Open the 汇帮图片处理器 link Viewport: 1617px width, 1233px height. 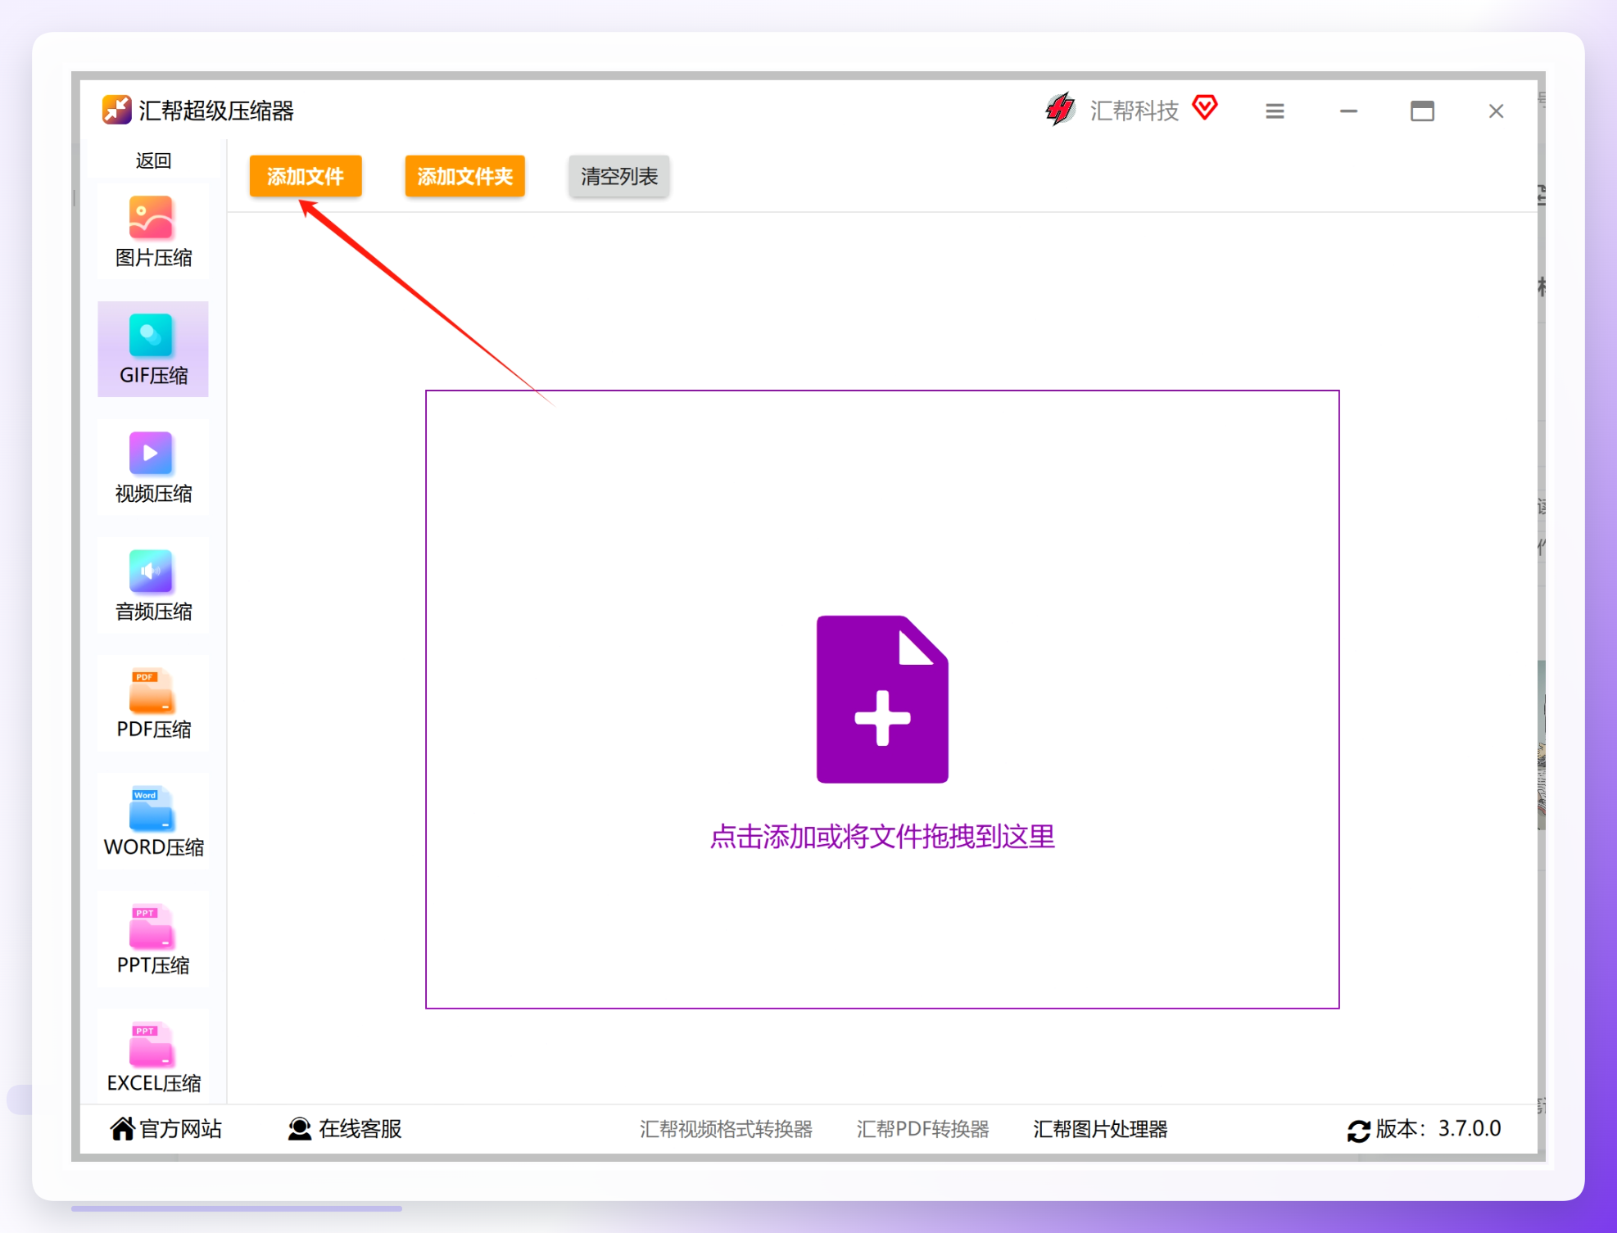coord(1100,1129)
